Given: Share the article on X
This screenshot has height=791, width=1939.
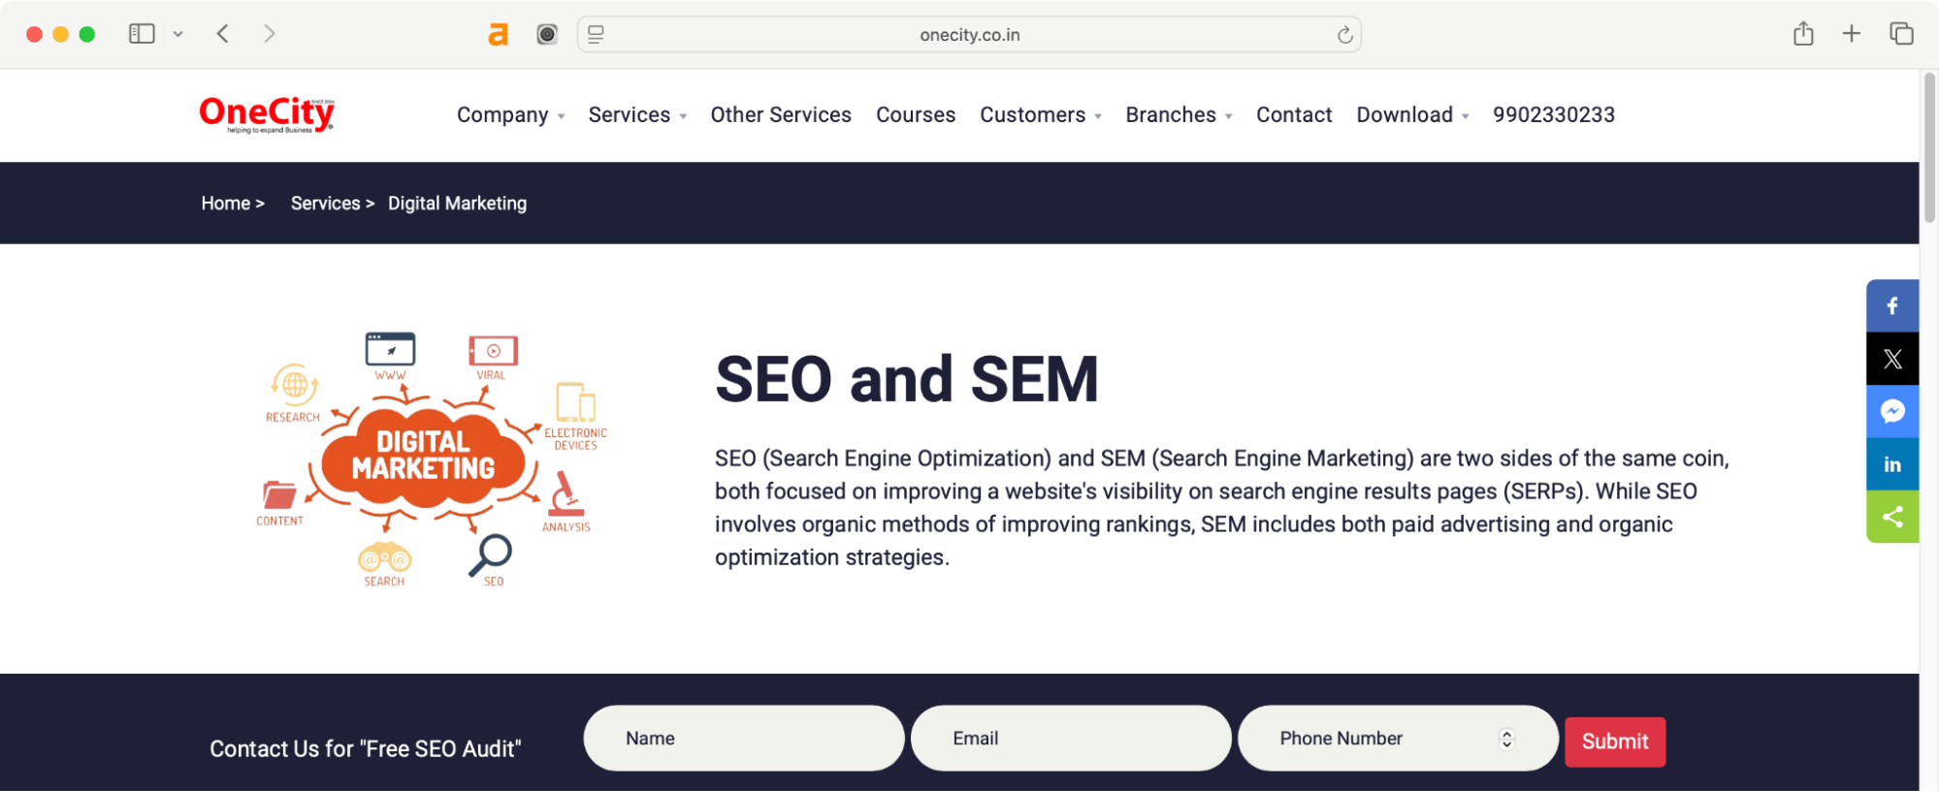Looking at the screenshot, I should [1891, 358].
